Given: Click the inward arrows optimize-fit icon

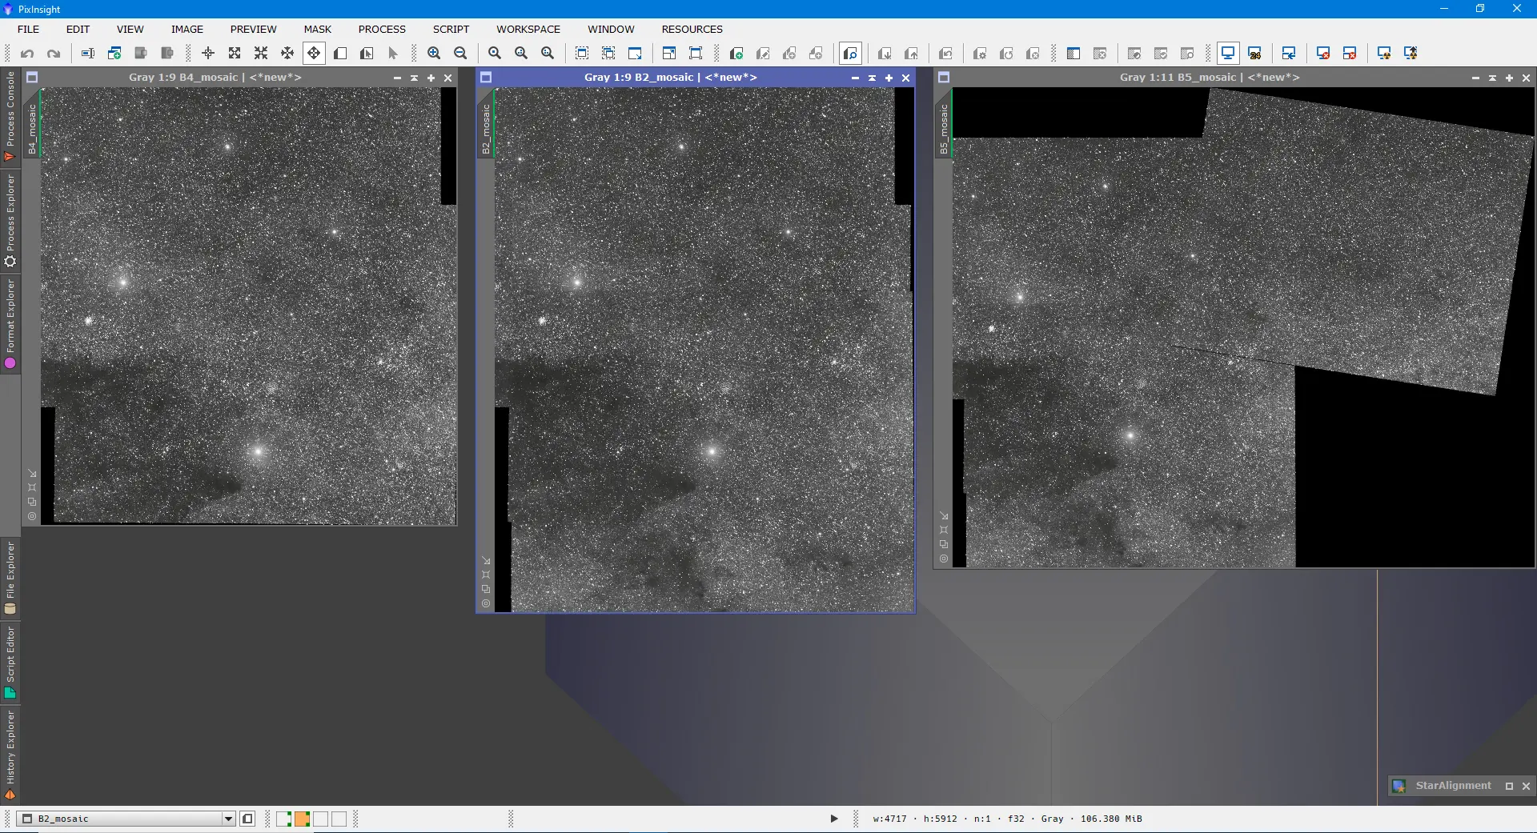Looking at the screenshot, I should [x=261, y=54].
